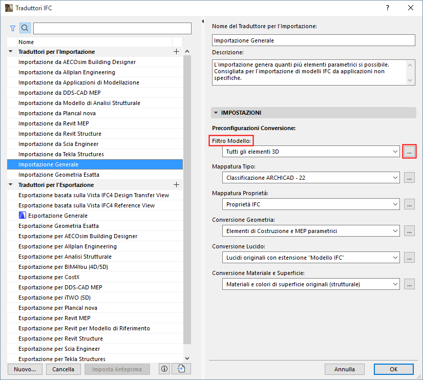
Task: Click the import translator file icon button
Action: pos(181,369)
